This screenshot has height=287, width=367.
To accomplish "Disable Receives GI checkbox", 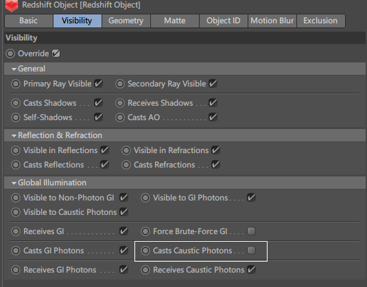I will pyautogui.click(x=123, y=231).
